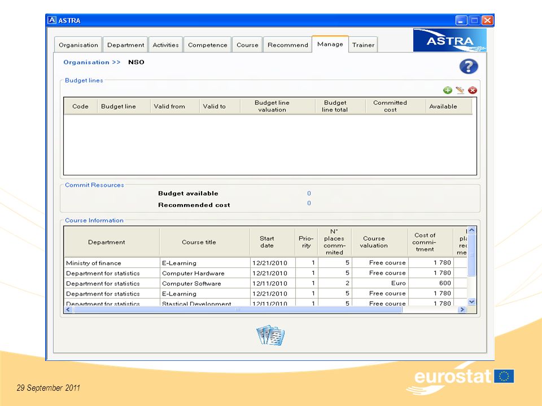This screenshot has height=406, width=542.
Task: Go to the Course tab
Action: pyautogui.click(x=247, y=45)
